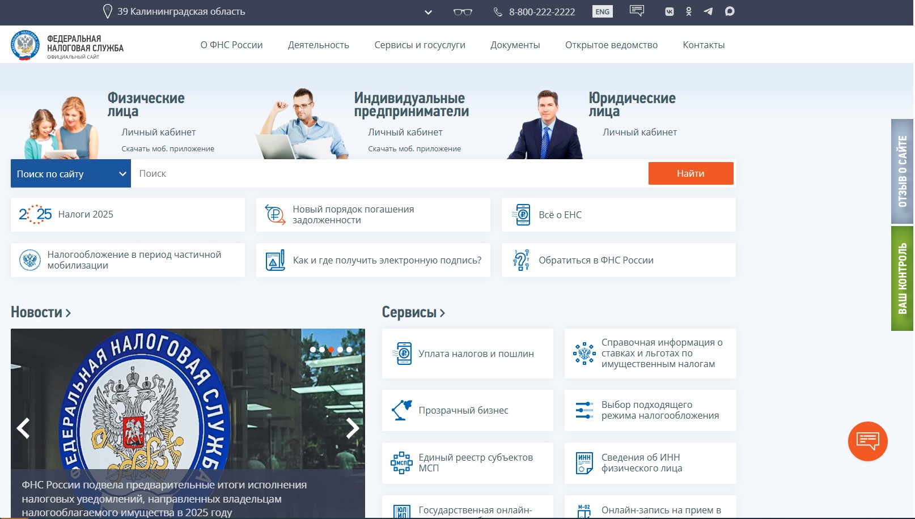
Task: Click the location pin icon
Action: [x=107, y=11]
